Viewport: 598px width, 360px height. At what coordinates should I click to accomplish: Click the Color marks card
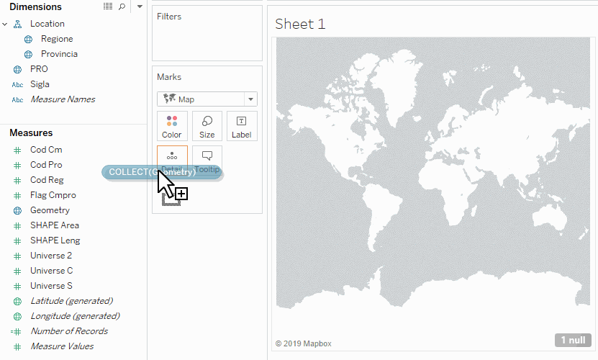point(172,126)
